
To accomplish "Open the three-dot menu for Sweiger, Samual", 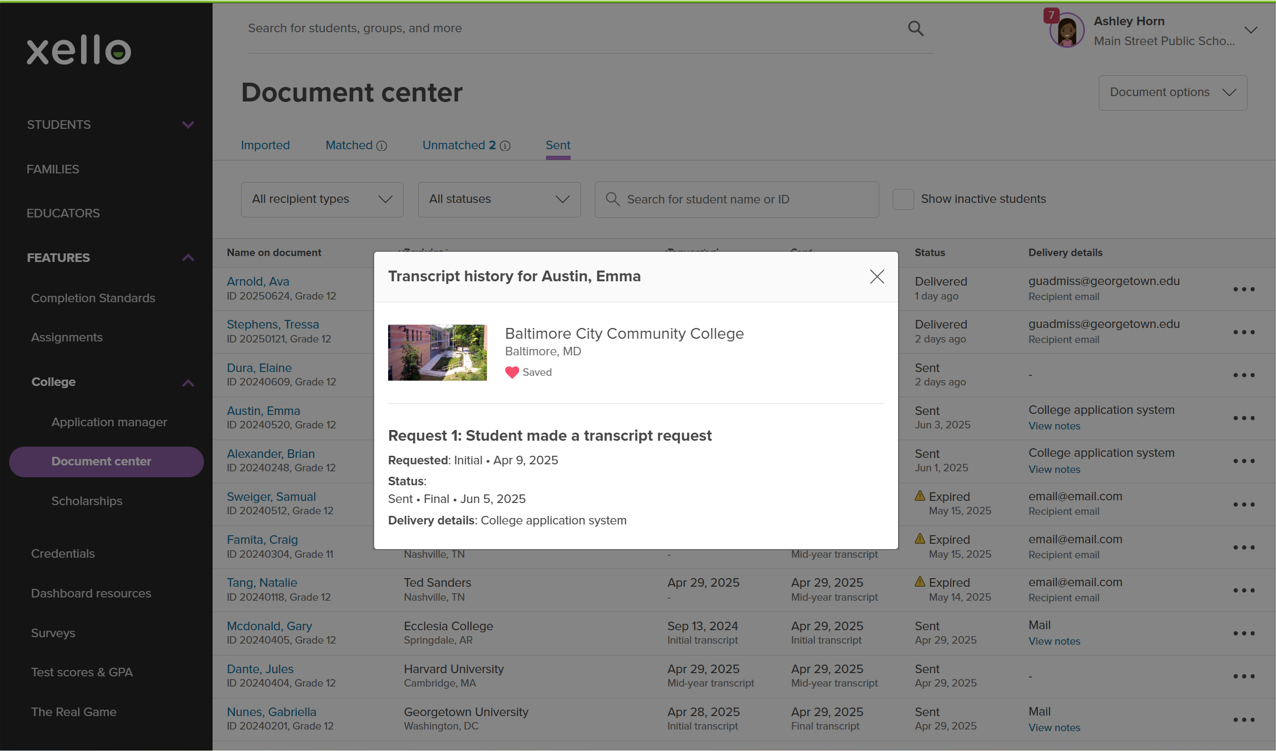I will click(x=1244, y=505).
